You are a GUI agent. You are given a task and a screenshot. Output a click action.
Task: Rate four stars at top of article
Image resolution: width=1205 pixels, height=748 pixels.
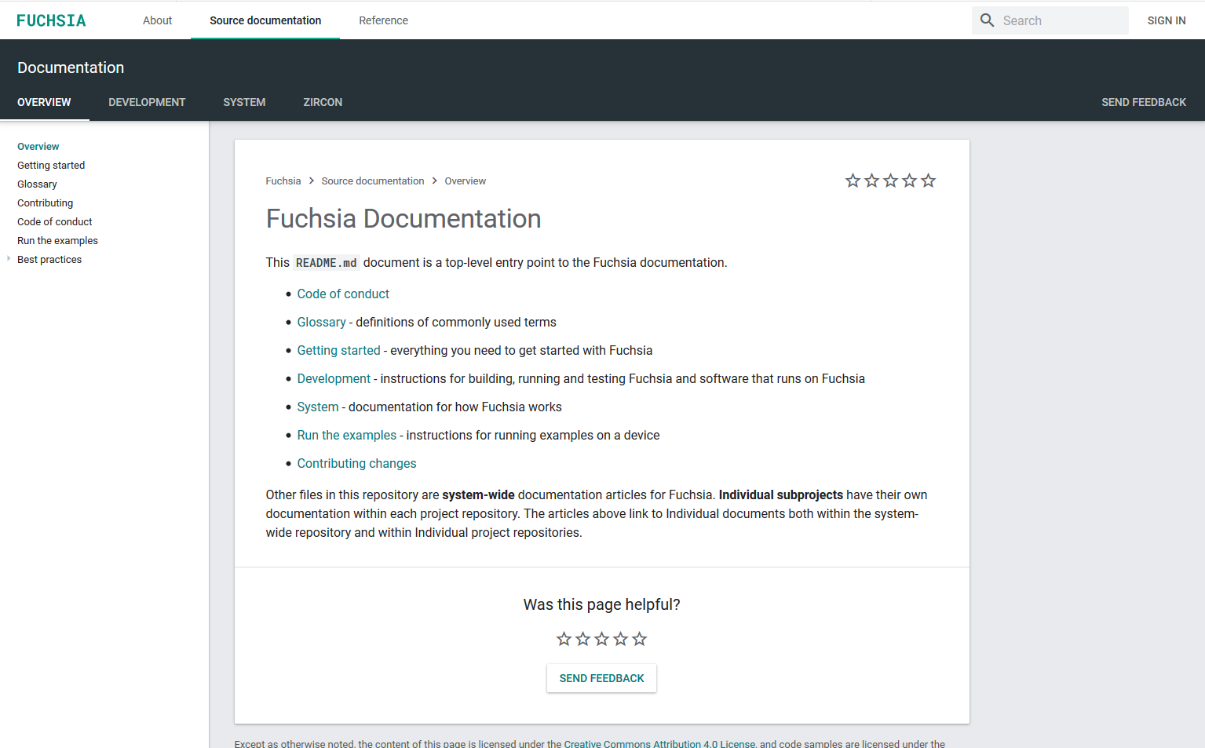909,181
